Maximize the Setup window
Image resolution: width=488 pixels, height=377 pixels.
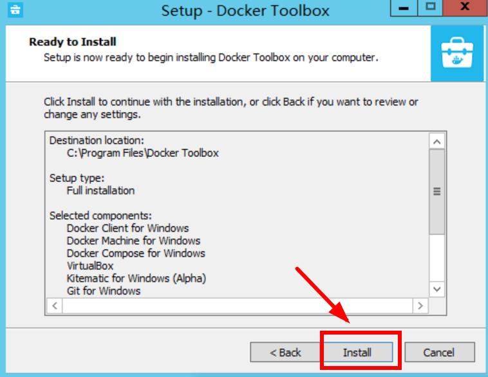pos(430,8)
